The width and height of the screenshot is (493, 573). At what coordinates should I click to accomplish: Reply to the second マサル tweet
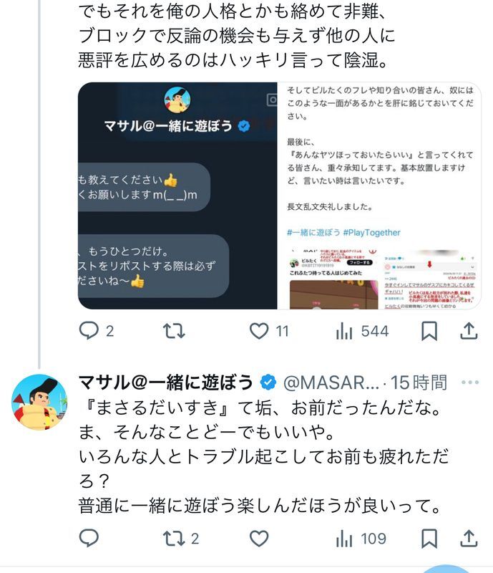tap(89, 539)
